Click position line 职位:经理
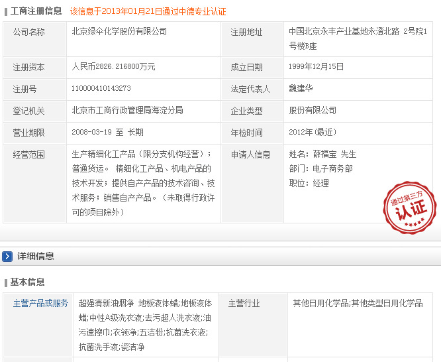Screen dimensions: 441x362 [x=309, y=184]
